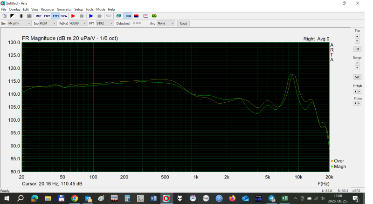The height and width of the screenshot is (204, 373).
Task: Open the Help menu
Action: tap(111, 9)
